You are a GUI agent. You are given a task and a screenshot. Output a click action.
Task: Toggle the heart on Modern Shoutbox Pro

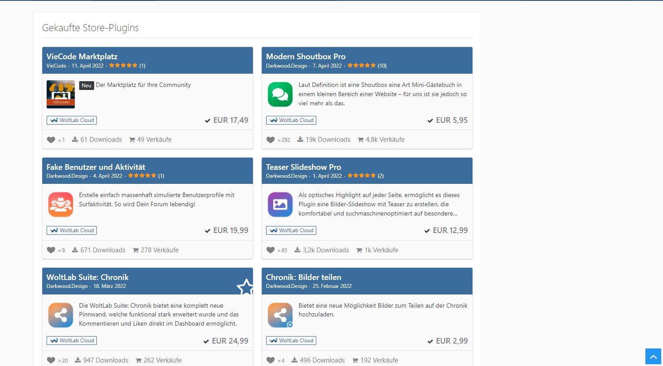point(271,140)
